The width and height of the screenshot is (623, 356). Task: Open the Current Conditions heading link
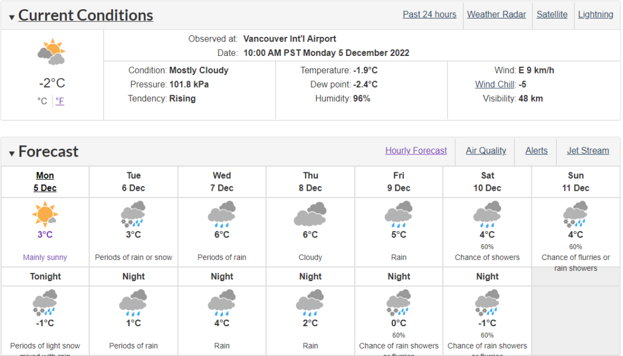(x=85, y=15)
